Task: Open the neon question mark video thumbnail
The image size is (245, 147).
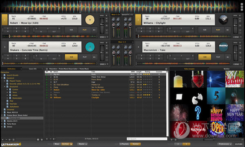Action: [x=198, y=112]
